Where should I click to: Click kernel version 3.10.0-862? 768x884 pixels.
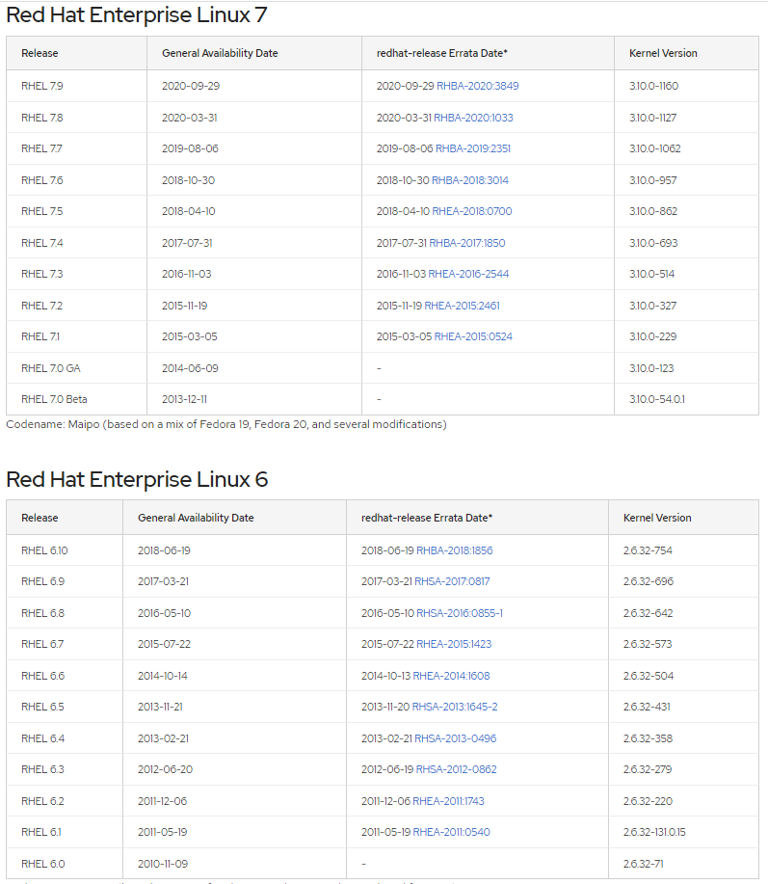pyautogui.click(x=653, y=211)
